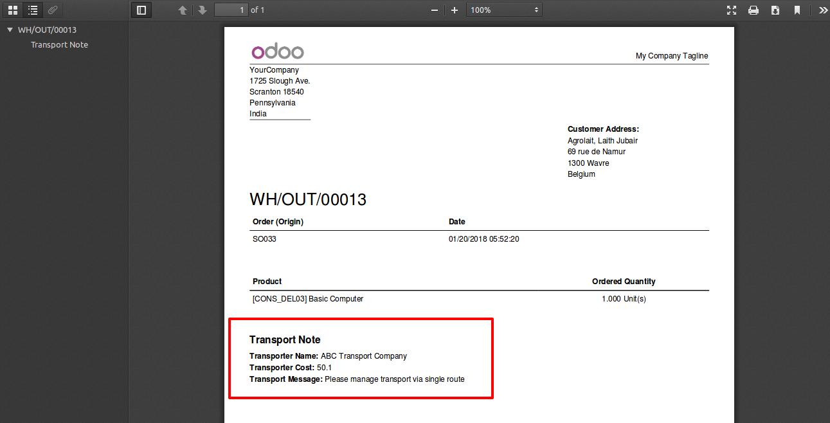Click the My Company Tagline text
The image size is (830, 423).
coord(672,56)
